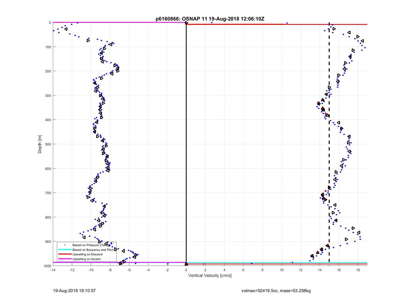The image size is (406, 299).
Task: Click x-axis tick label "-4"
Action: click(148, 270)
